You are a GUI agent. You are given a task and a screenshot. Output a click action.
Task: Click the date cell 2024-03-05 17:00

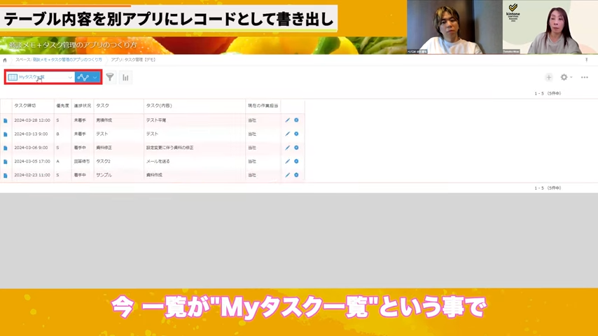tap(32, 161)
